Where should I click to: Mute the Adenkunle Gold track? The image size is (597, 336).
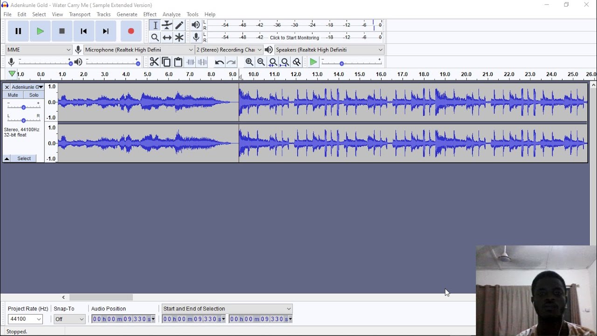point(13,95)
